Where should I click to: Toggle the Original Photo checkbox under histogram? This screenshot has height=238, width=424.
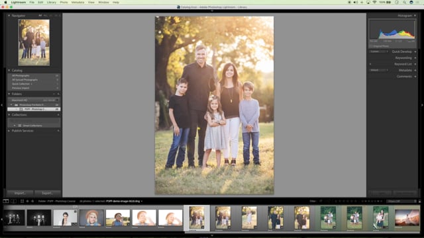point(372,46)
